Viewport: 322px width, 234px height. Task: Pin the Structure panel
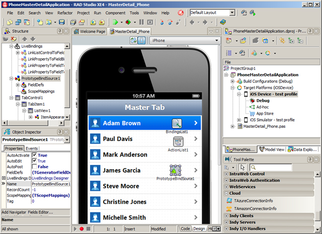click(x=60, y=31)
